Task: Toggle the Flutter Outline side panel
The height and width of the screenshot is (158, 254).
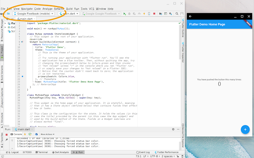Action: [183, 28]
